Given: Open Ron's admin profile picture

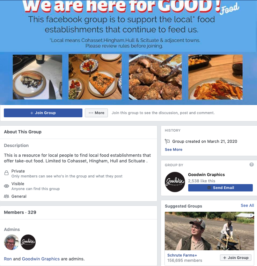Looking at the screenshot, I should (12, 242).
